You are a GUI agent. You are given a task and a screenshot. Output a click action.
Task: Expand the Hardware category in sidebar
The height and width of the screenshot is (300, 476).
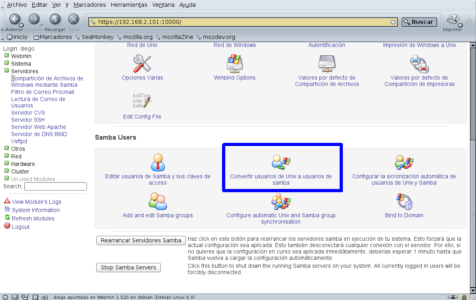pos(7,164)
